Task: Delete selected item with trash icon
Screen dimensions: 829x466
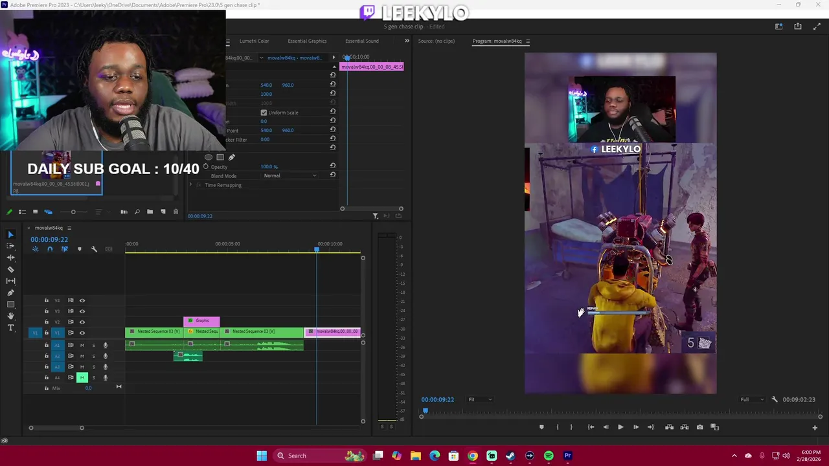Action: [176, 212]
